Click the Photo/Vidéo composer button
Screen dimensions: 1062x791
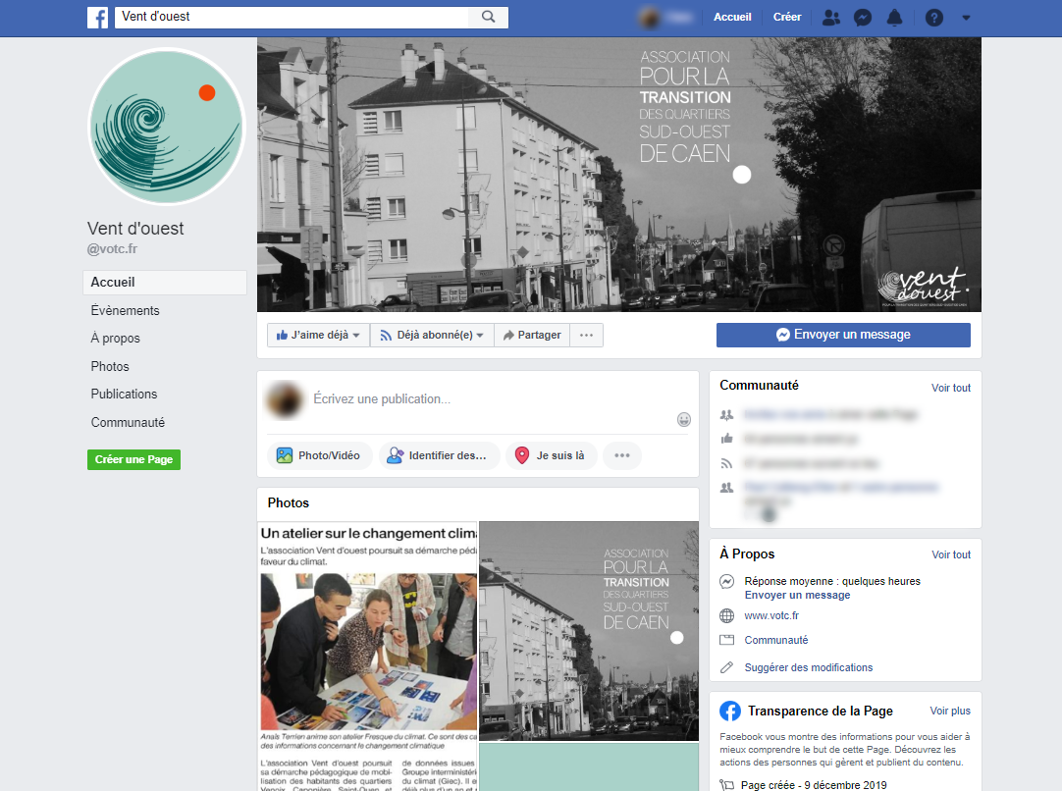[320, 455]
